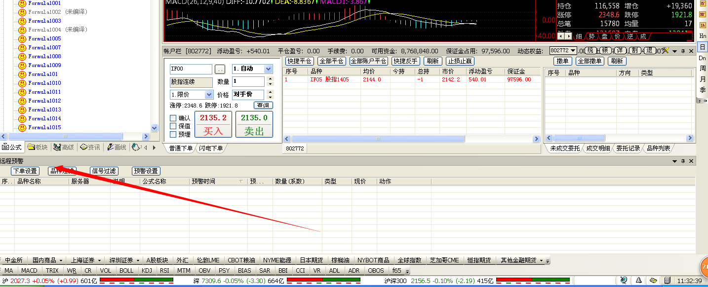The image size is (708, 287).
Task: Click the 银 round button in account bar
Action: coord(605,50)
